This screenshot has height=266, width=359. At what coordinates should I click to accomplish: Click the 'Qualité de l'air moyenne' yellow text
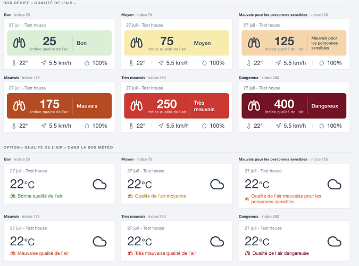point(161,196)
